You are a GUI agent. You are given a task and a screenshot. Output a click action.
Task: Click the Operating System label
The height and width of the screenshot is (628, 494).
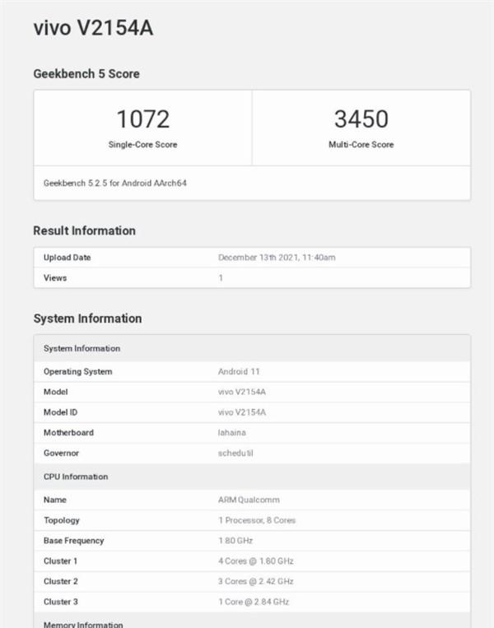tap(78, 372)
